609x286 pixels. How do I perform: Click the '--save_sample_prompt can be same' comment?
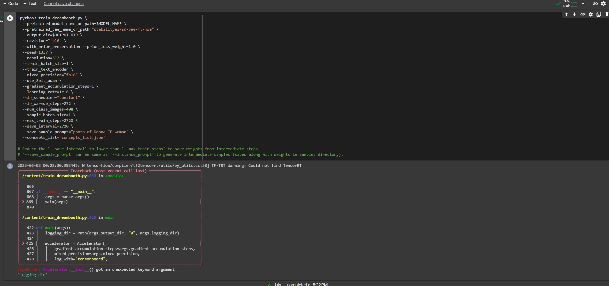180,154
